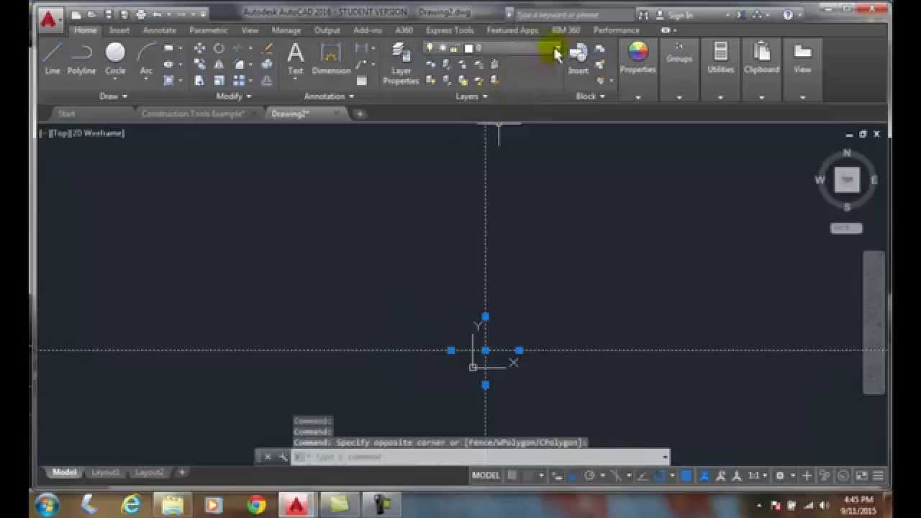Image resolution: width=921 pixels, height=518 pixels.
Task: Select the Dimension tool
Action: (331, 58)
